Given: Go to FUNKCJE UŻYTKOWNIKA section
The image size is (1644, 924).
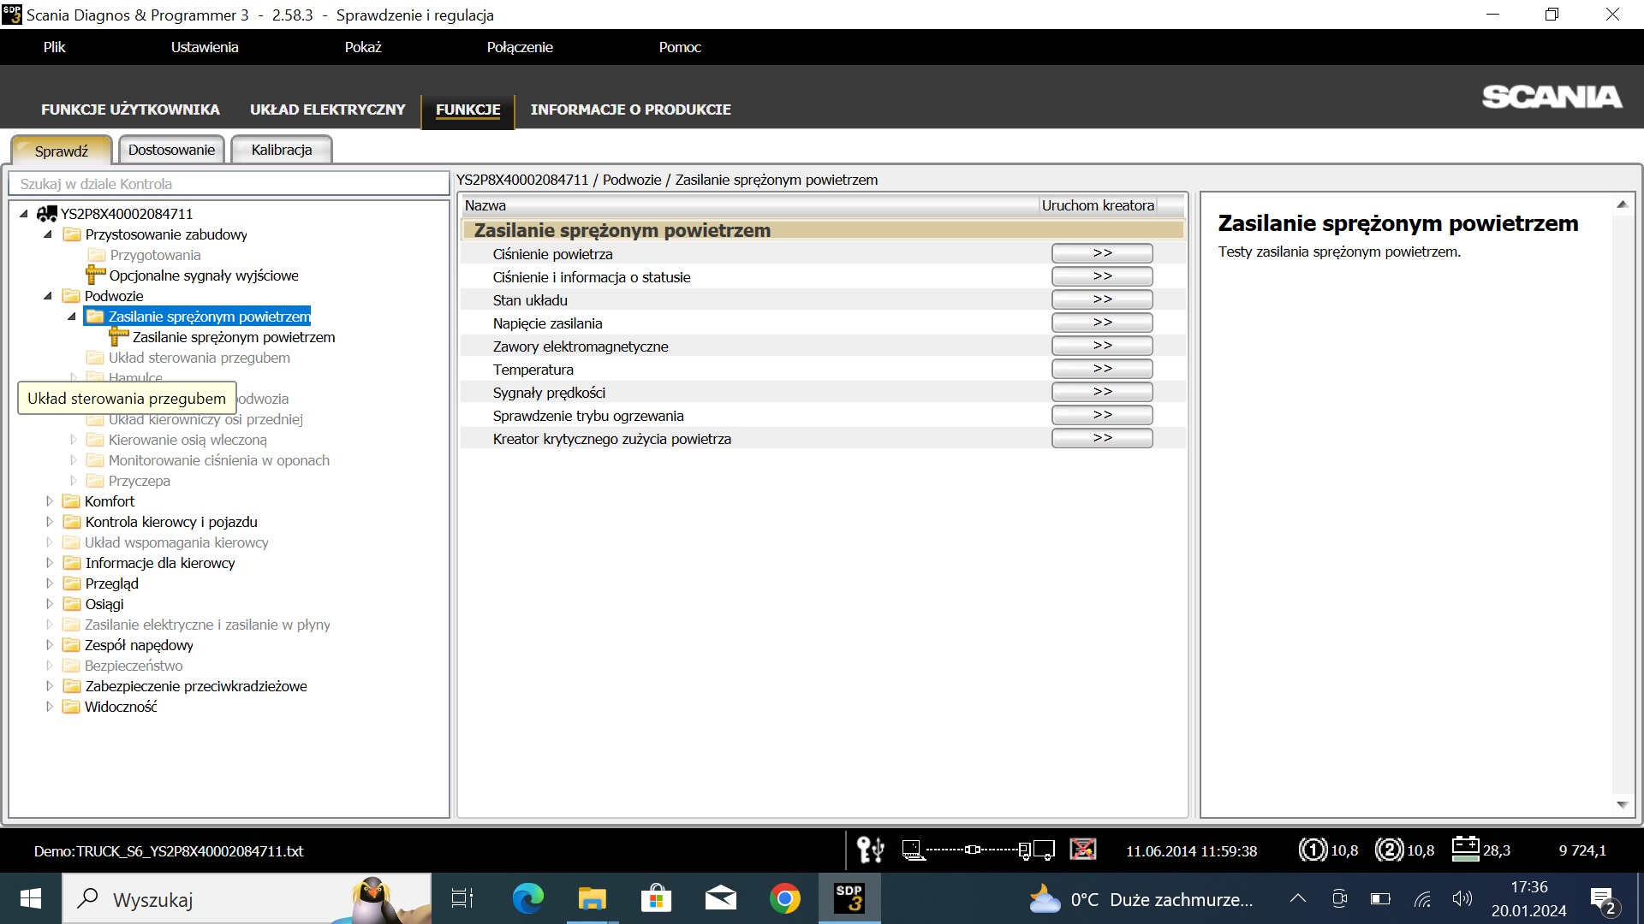Looking at the screenshot, I should (x=130, y=110).
